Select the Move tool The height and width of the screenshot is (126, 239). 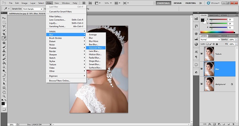[4, 18]
